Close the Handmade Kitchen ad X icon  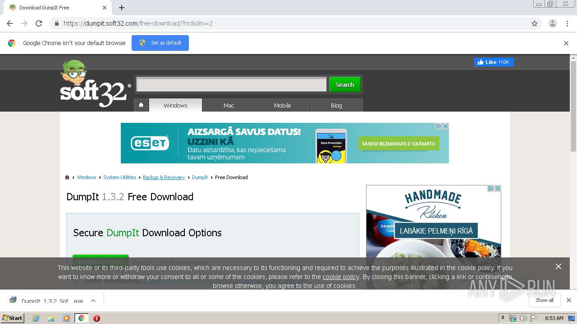coord(498,189)
